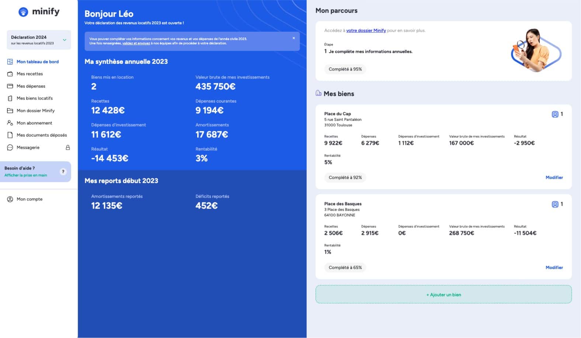Close the blue information banner
The height and width of the screenshot is (338, 581).
(294, 38)
